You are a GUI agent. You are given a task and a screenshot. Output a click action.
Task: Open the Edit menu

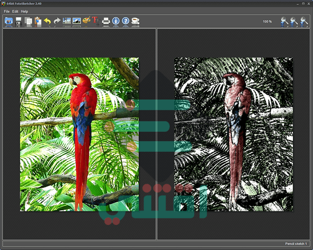click(x=15, y=11)
